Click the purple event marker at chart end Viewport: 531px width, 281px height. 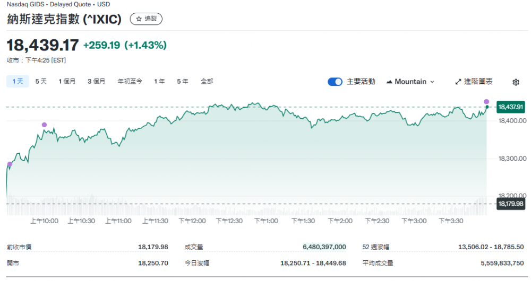[486, 102]
